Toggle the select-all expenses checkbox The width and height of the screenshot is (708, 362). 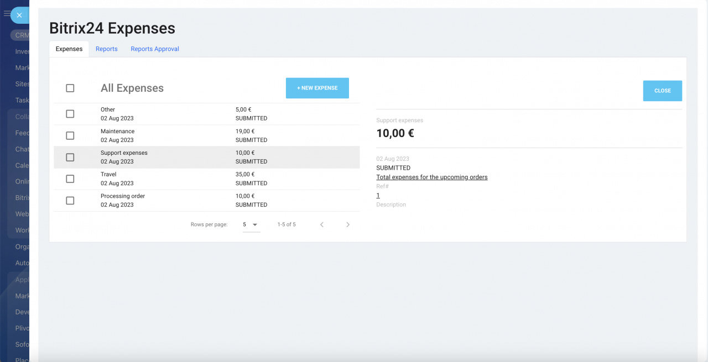point(70,88)
